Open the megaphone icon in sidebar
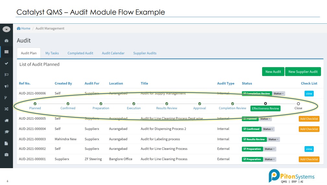This screenshot has height=185, width=327. (x=6, y=86)
